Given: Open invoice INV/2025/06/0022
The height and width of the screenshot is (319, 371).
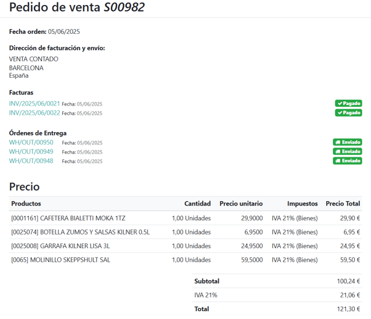Looking at the screenshot, I should 35,113.
